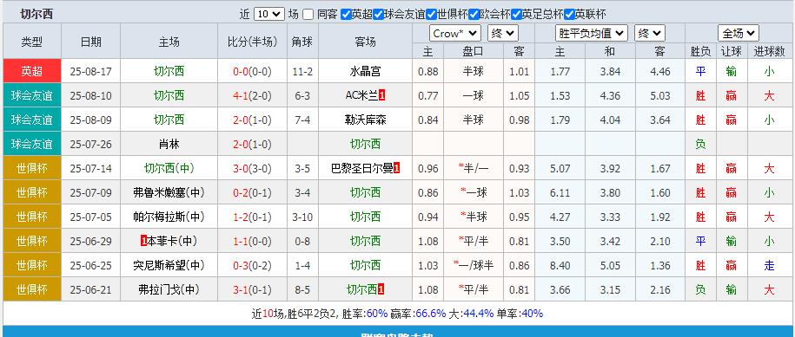Open the recent matches count dropdown showing 10
Image resolution: width=795 pixels, height=337 pixels.
(x=269, y=14)
